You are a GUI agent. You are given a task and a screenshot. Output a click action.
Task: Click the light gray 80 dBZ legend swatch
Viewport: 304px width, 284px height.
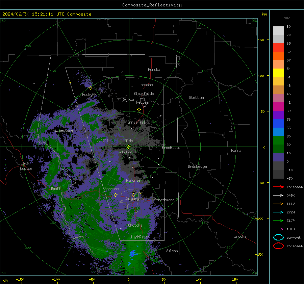278,31
